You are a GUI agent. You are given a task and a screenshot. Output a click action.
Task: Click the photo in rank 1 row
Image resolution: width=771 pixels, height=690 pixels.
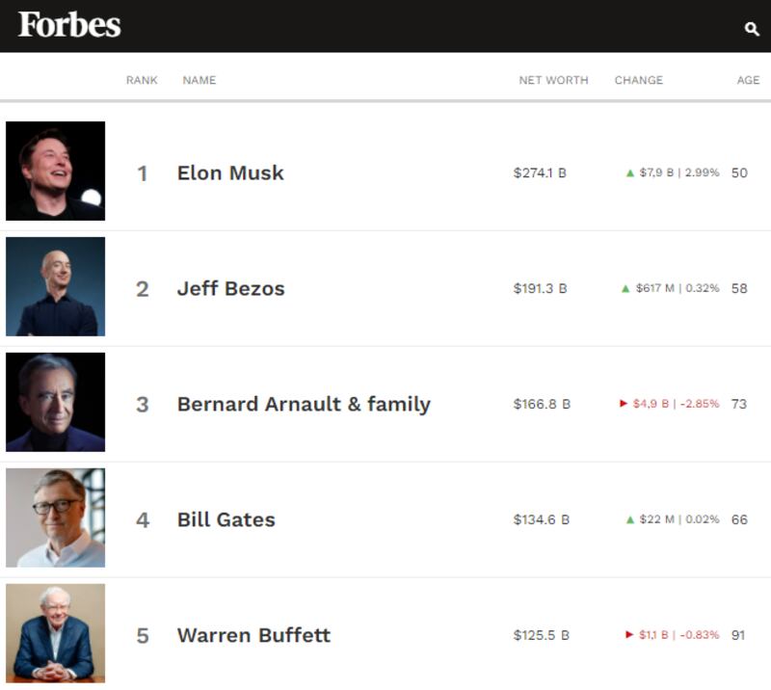click(x=56, y=171)
